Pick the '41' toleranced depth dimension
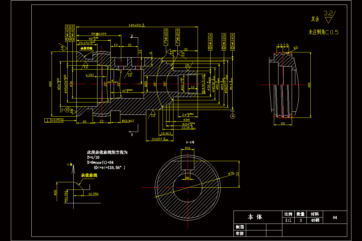 point(127,90)
